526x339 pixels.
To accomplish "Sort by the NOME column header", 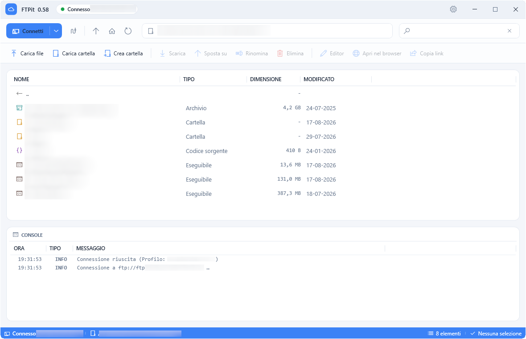I will 21,79.
